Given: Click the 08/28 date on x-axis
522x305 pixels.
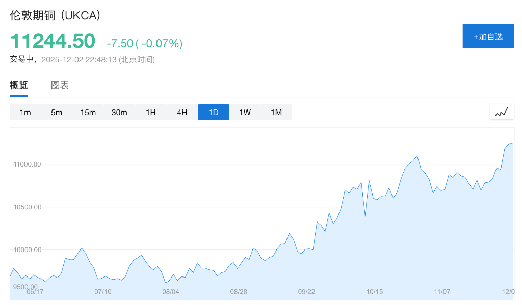Looking at the screenshot, I should click(239, 292).
